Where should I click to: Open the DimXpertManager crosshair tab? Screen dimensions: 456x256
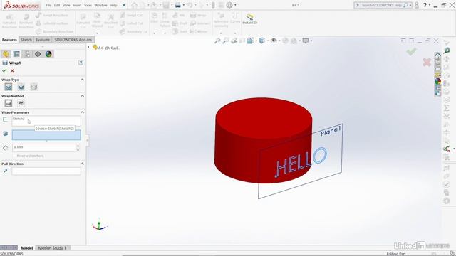click(x=38, y=54)
